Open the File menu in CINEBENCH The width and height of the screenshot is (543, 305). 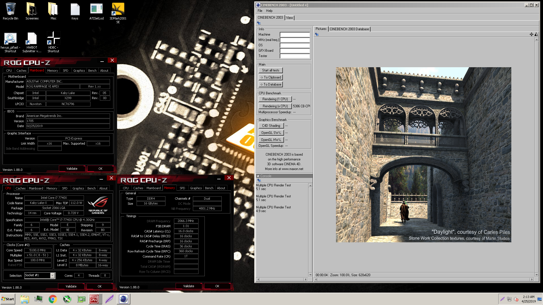coord(260,11)
